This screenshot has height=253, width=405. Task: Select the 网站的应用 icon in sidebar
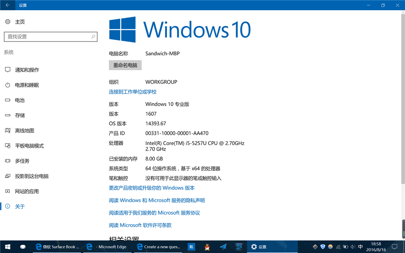coord(8,191)
